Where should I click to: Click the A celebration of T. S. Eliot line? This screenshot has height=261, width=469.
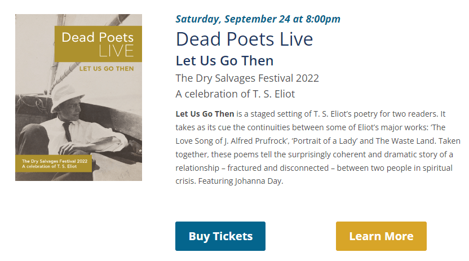tap(235, 94)
